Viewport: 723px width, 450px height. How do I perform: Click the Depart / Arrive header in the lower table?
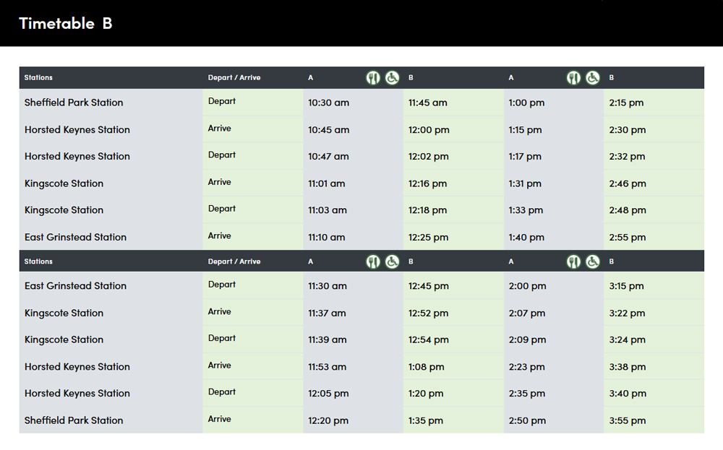234,261
